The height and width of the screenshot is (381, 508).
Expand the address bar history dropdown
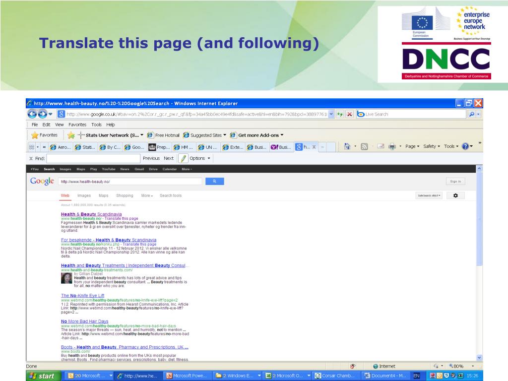pos(331,114)
